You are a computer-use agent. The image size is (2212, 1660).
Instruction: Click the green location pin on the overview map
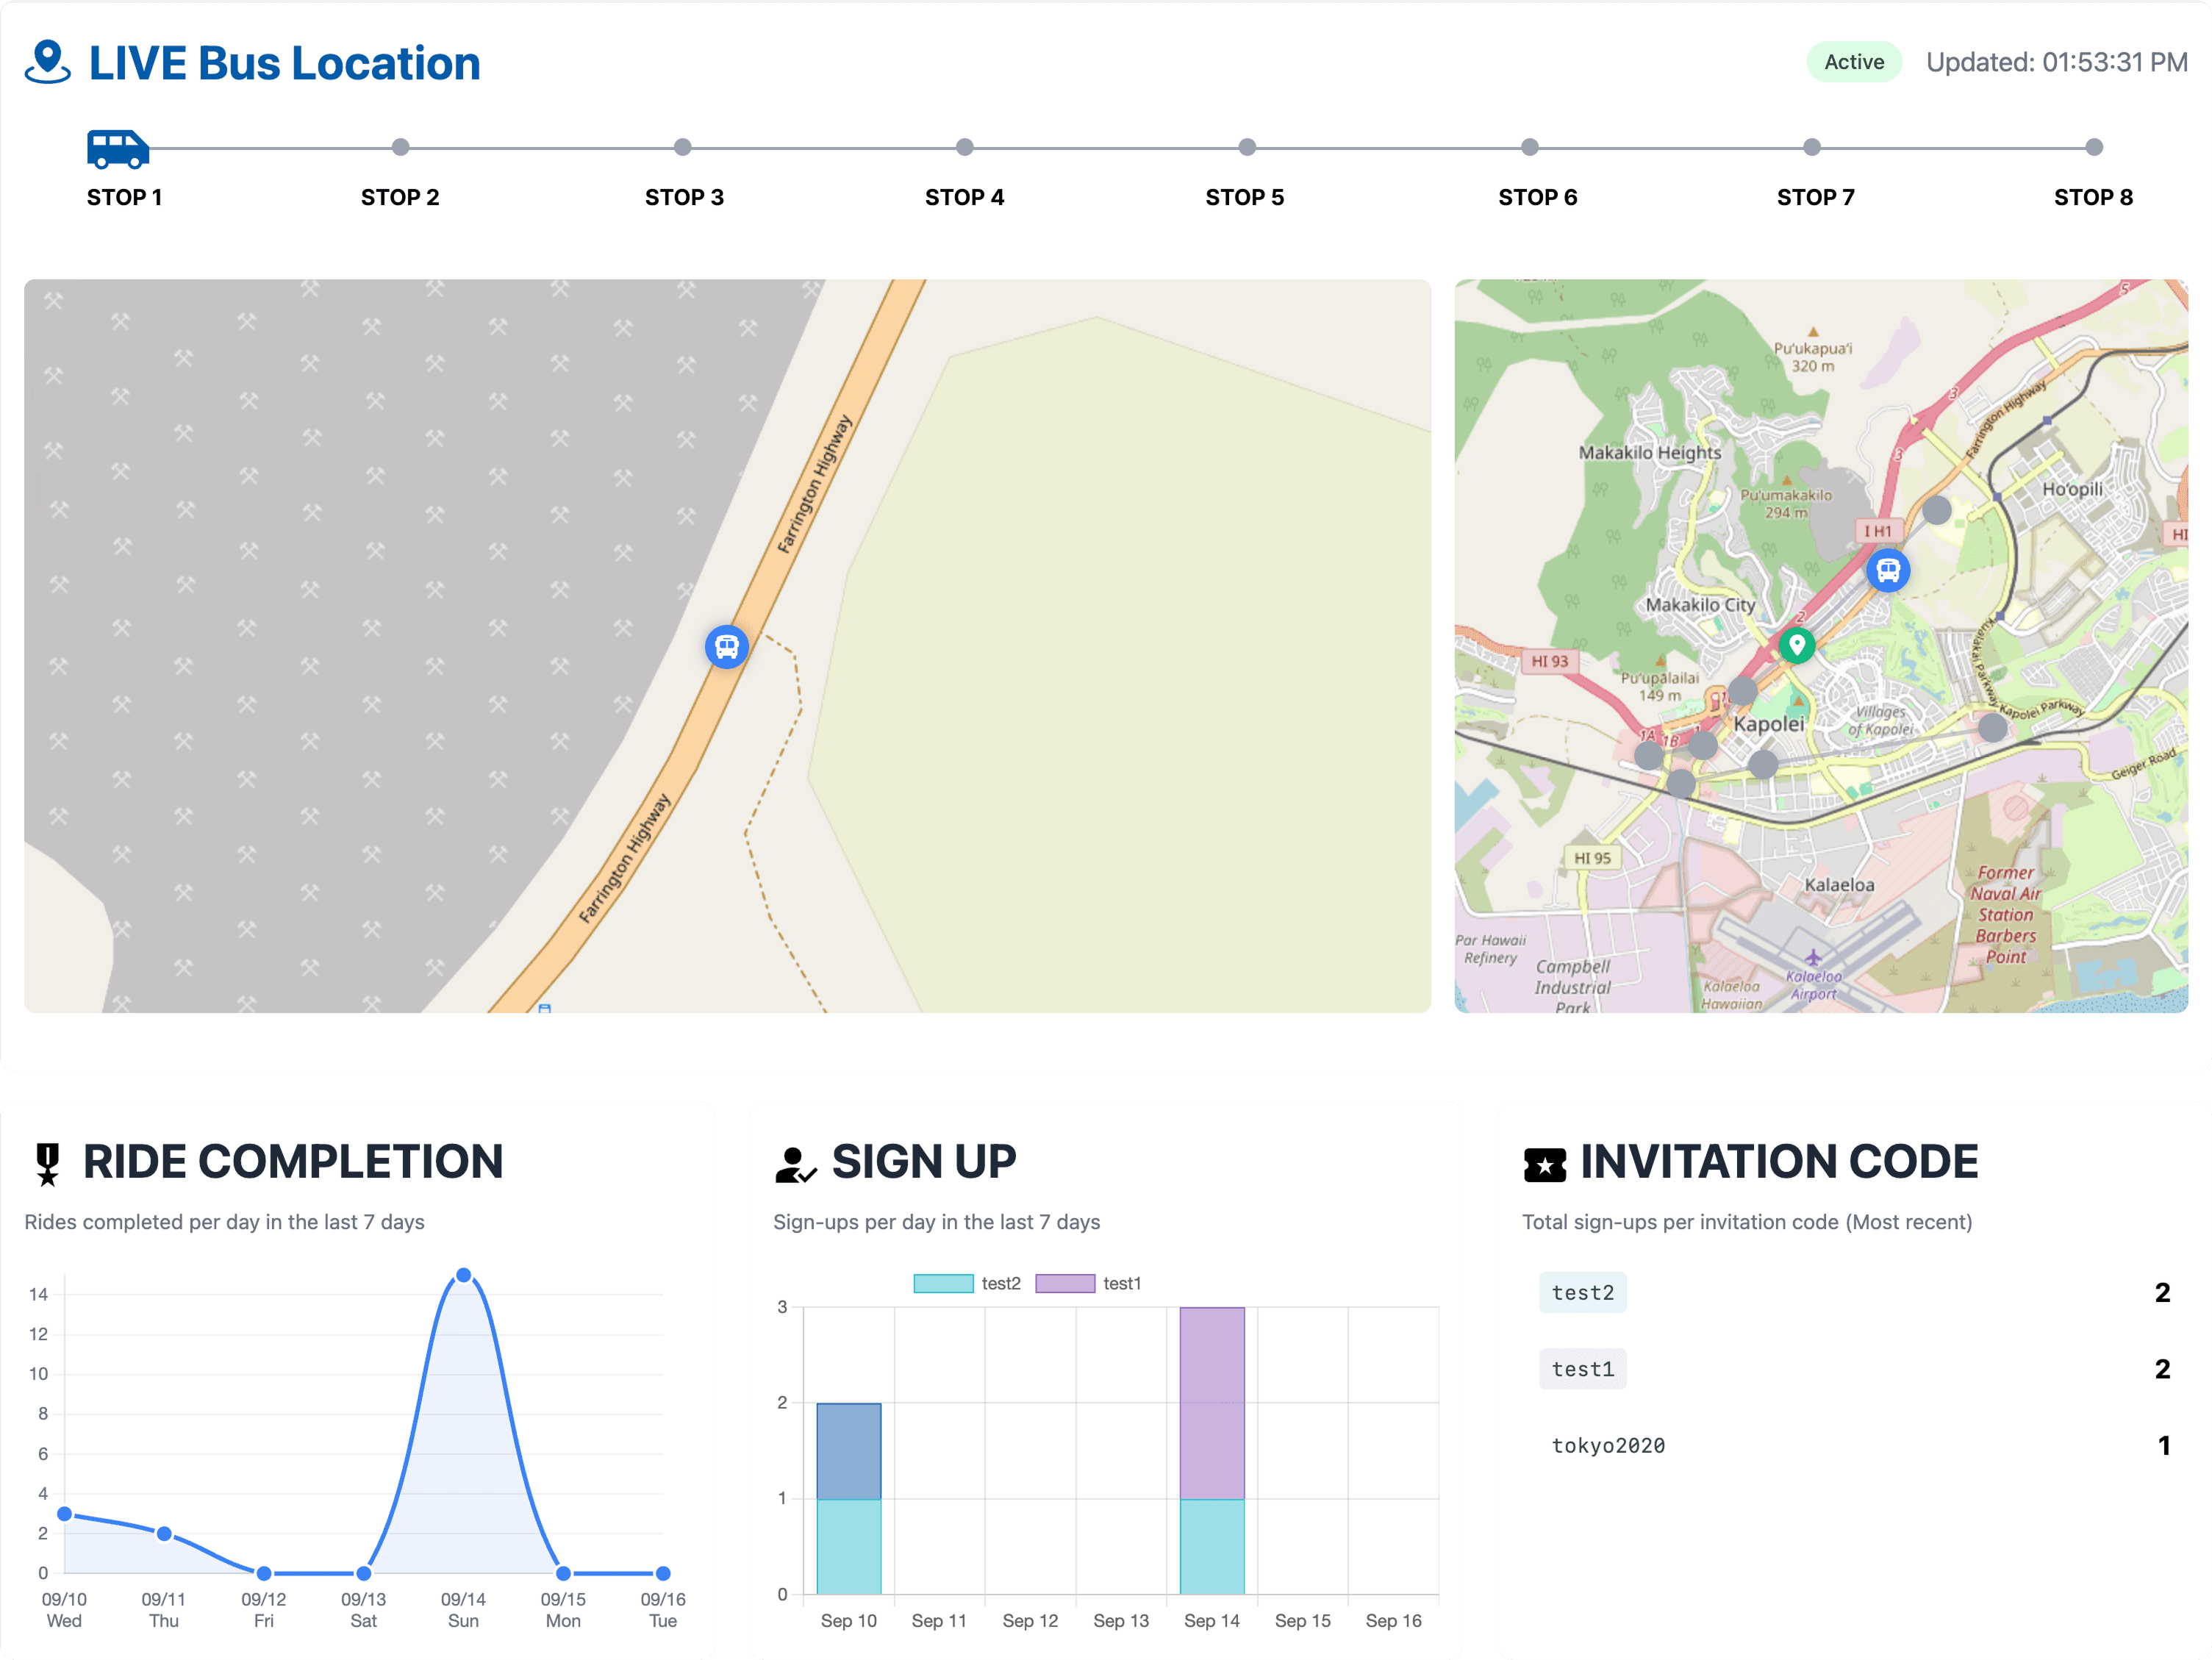click(x=1797, y=645)
